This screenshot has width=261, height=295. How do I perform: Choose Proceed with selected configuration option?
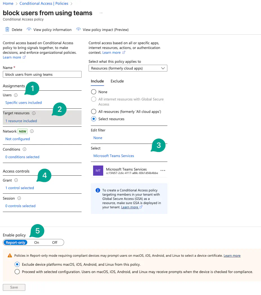(x=17, y=272)
